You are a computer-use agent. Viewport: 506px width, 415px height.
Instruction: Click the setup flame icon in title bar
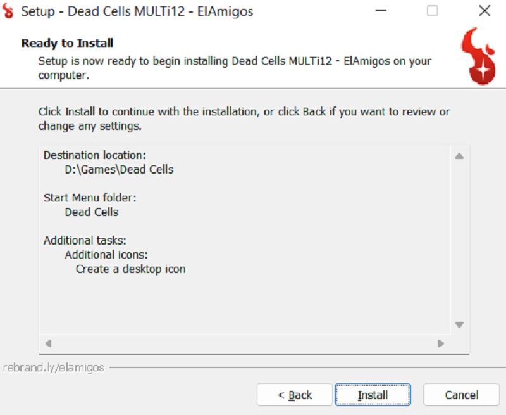tap(8, 11)
